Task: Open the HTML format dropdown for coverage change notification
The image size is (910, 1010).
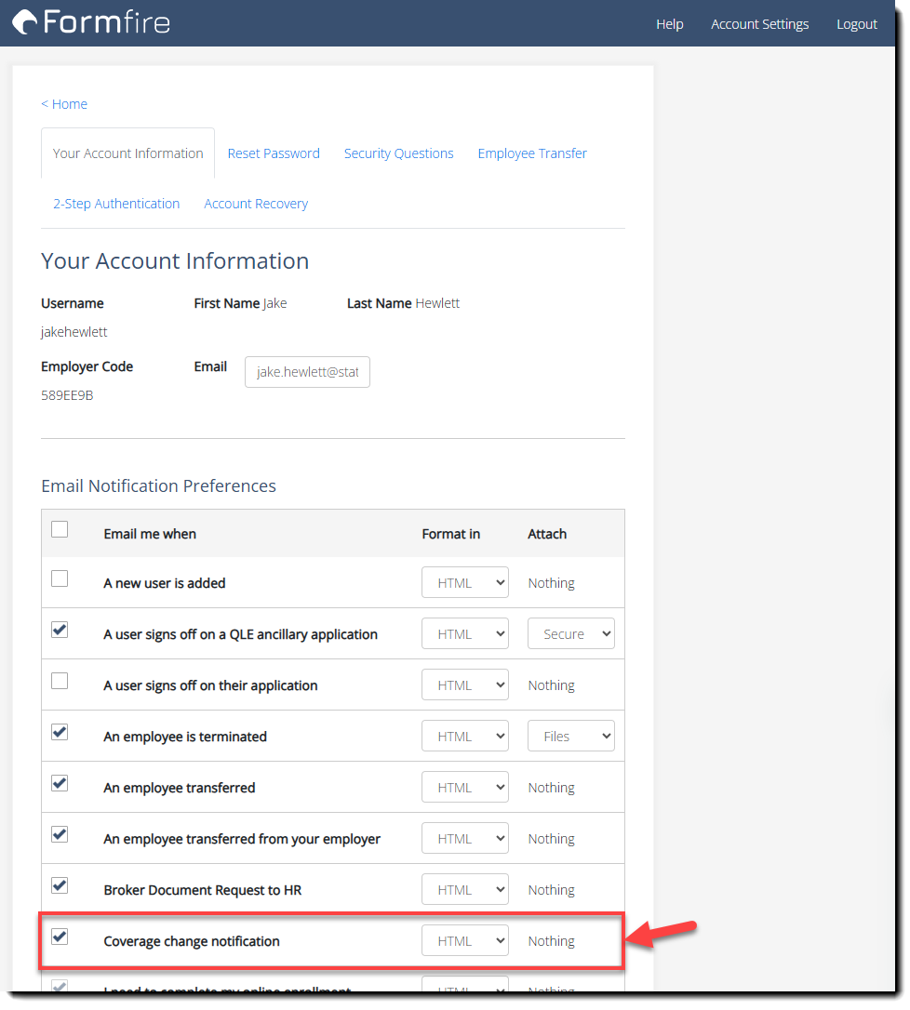Action: (x=464, y=939)
